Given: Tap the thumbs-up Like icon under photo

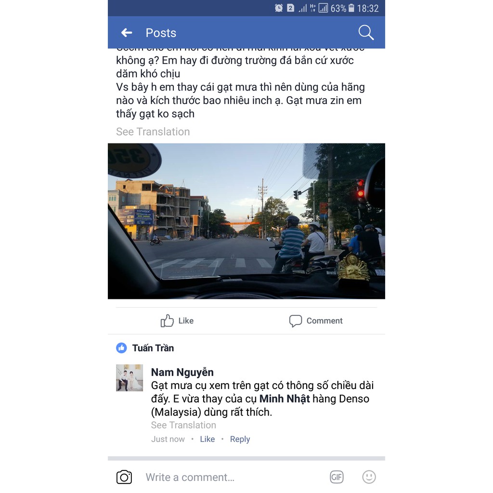Looking at the screenshot, I should coord(167,321).
